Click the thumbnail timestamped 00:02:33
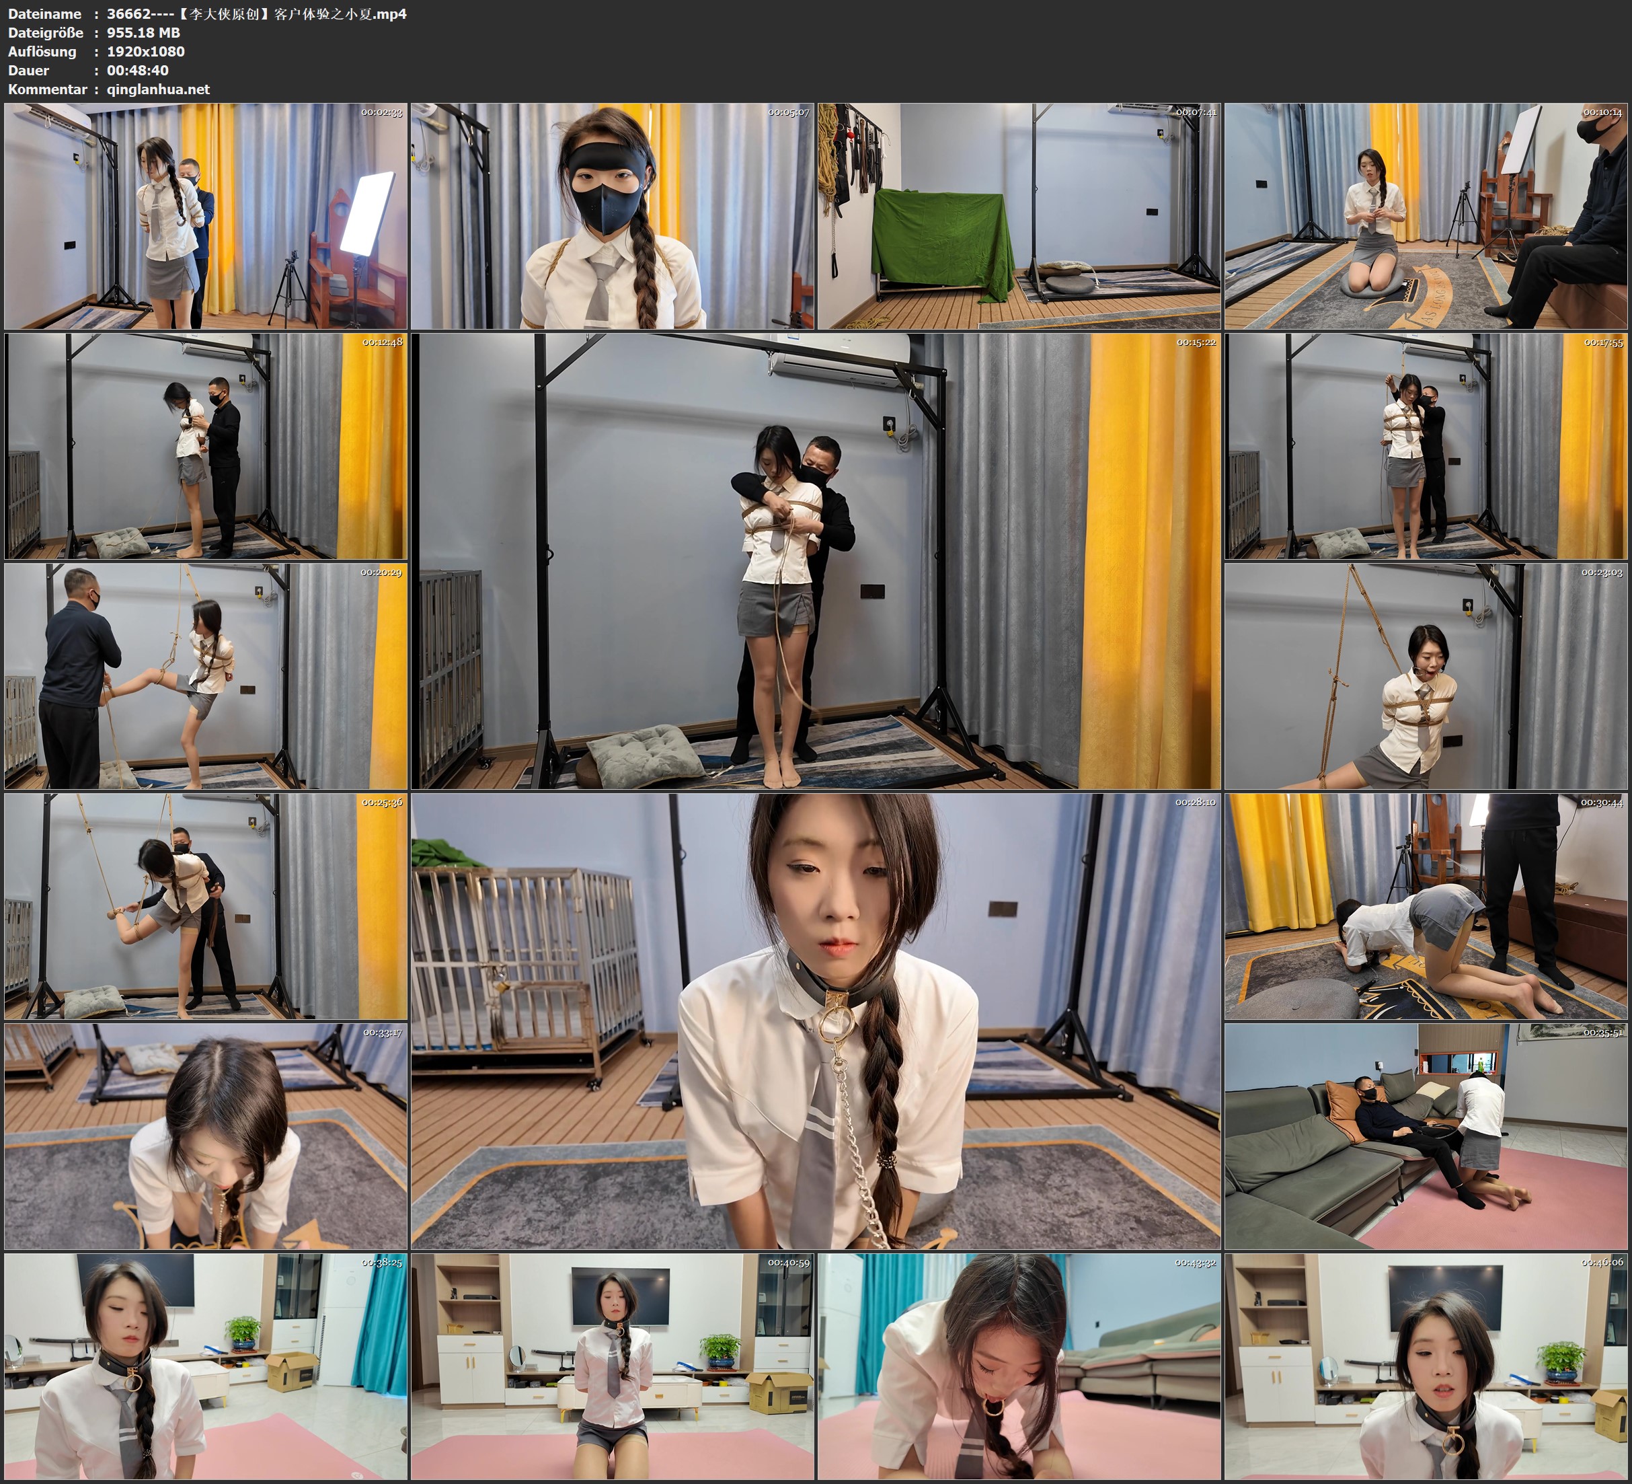The image size is (1632, 1484). [206, 215]
